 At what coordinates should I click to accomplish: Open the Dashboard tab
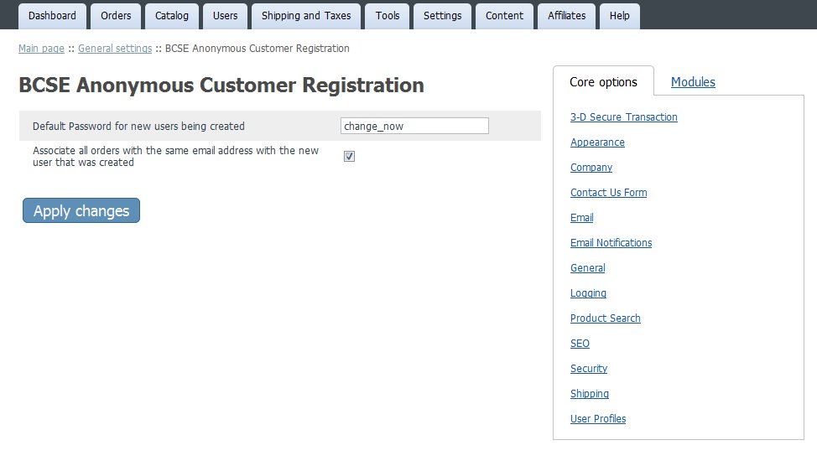[52, 16]
